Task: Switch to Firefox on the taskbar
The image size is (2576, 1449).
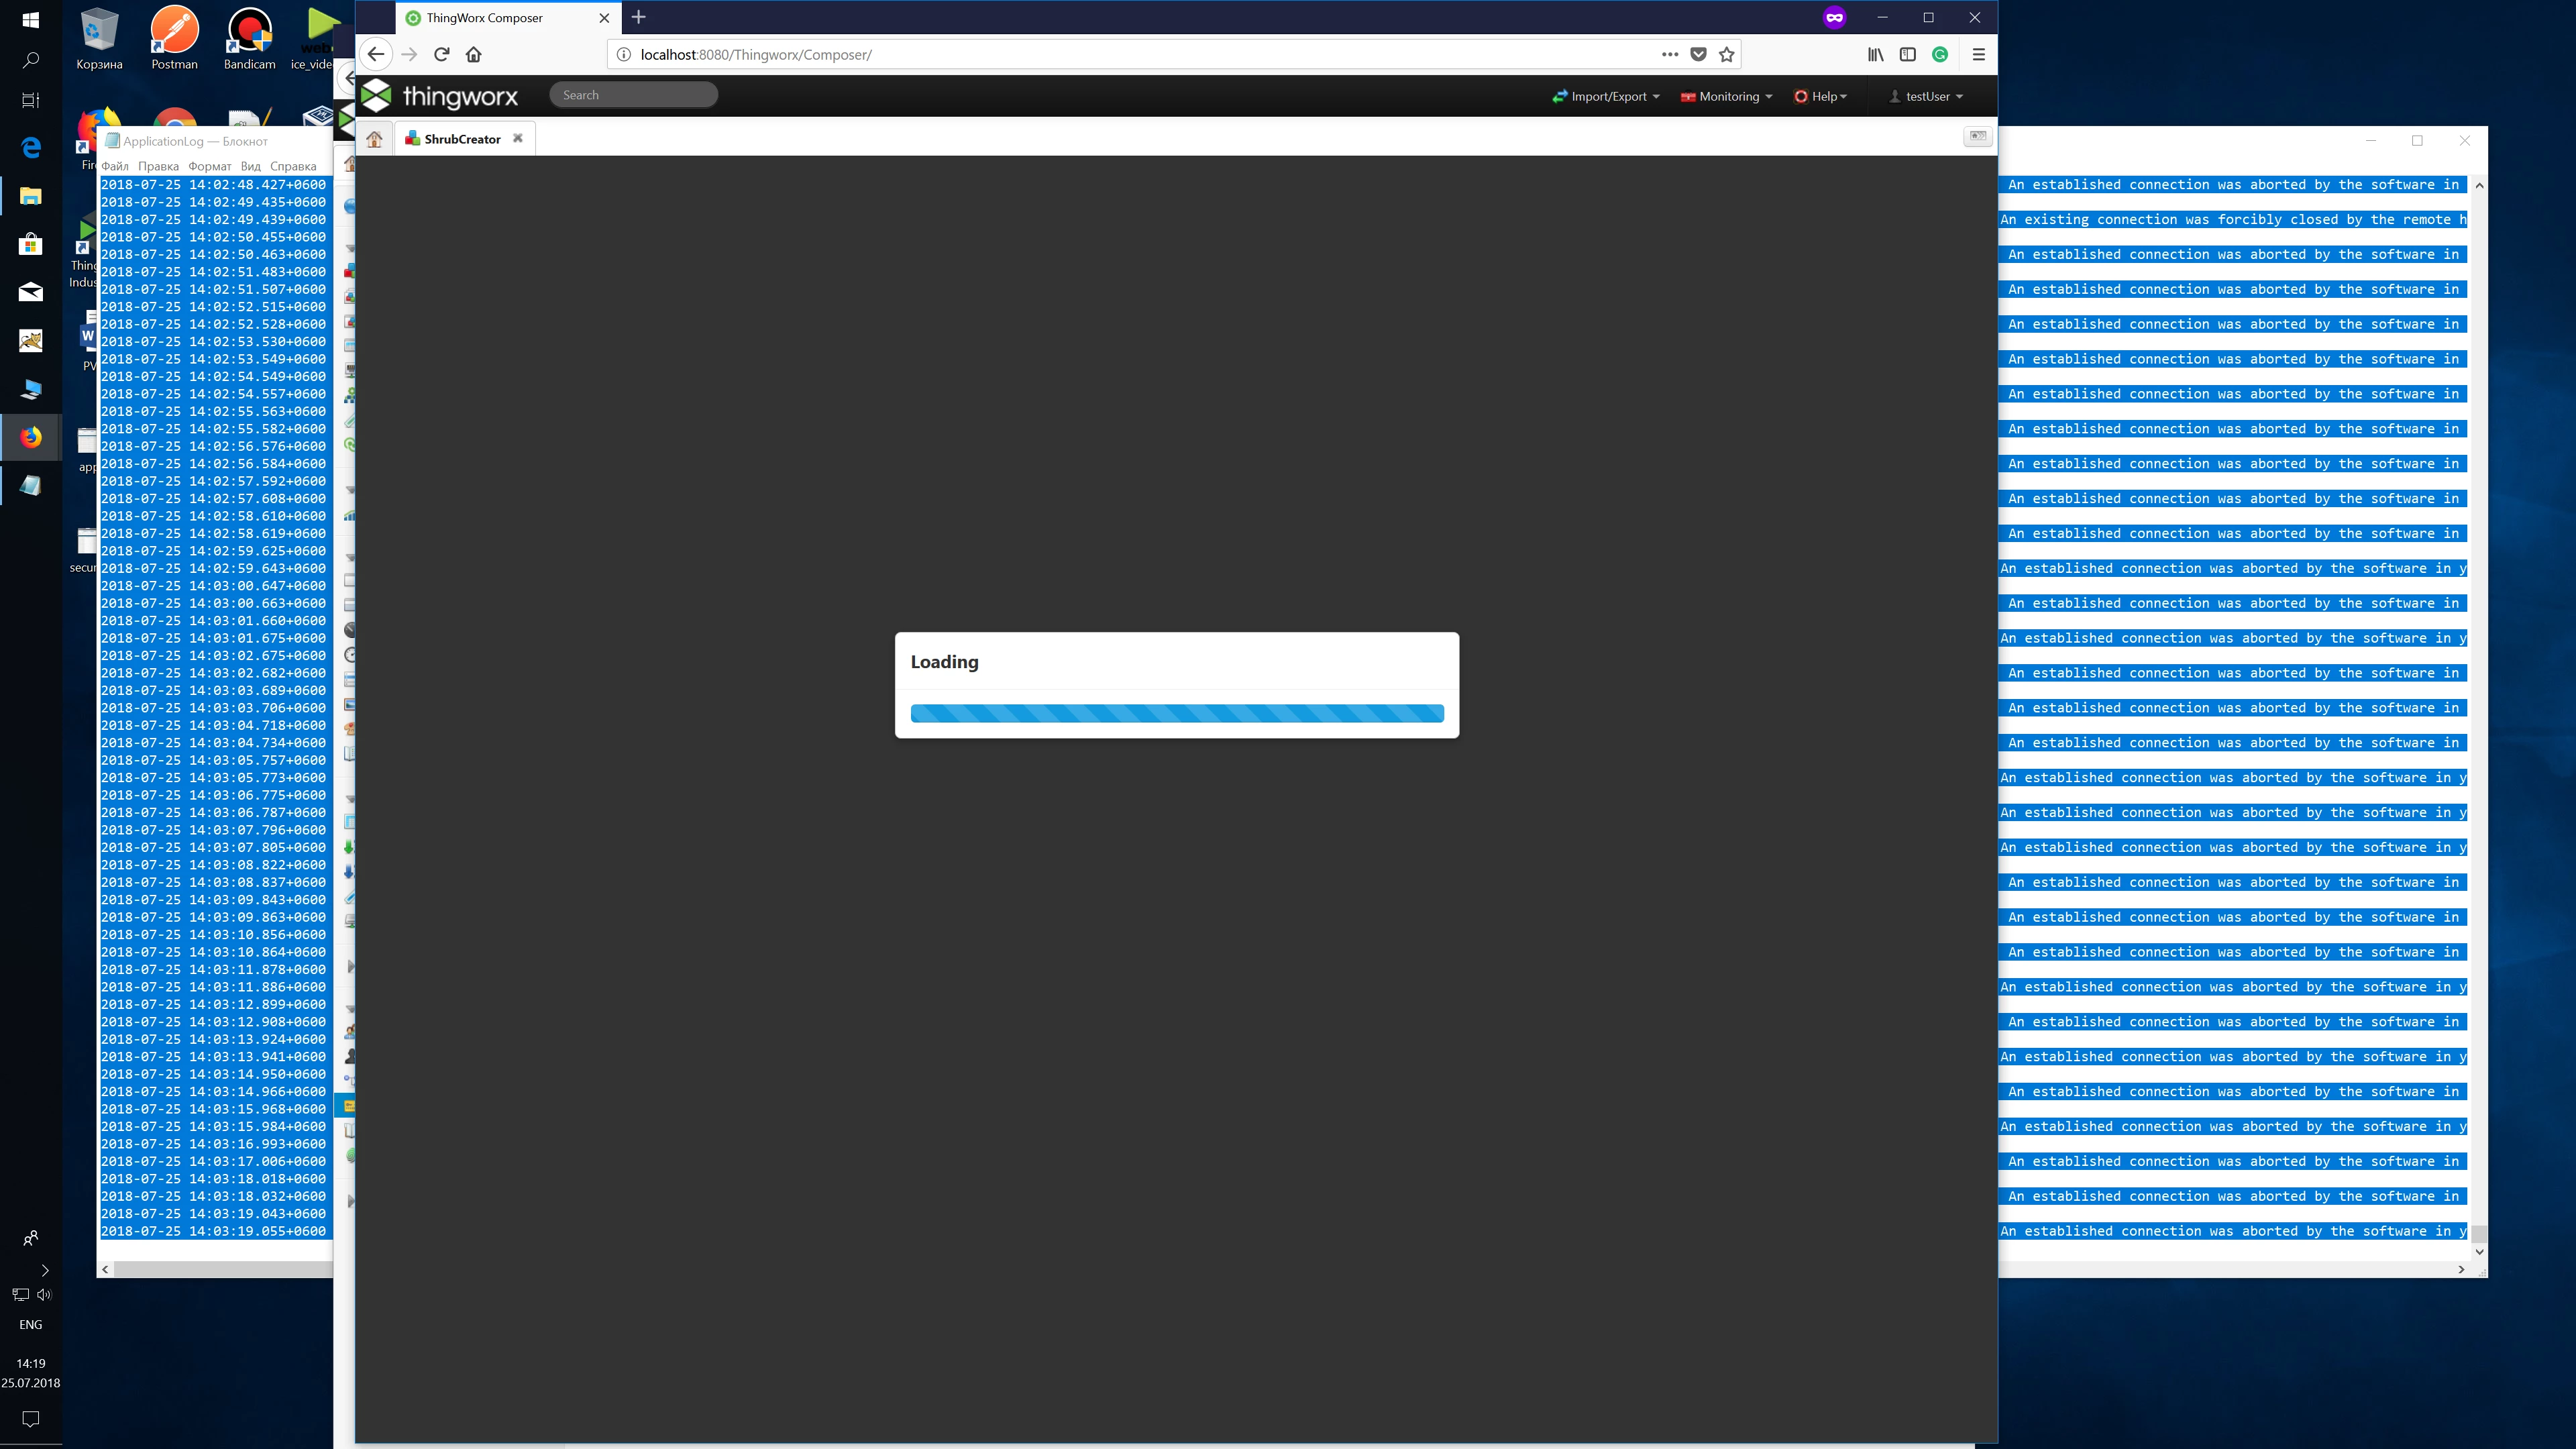Action: tap(31, 437)
